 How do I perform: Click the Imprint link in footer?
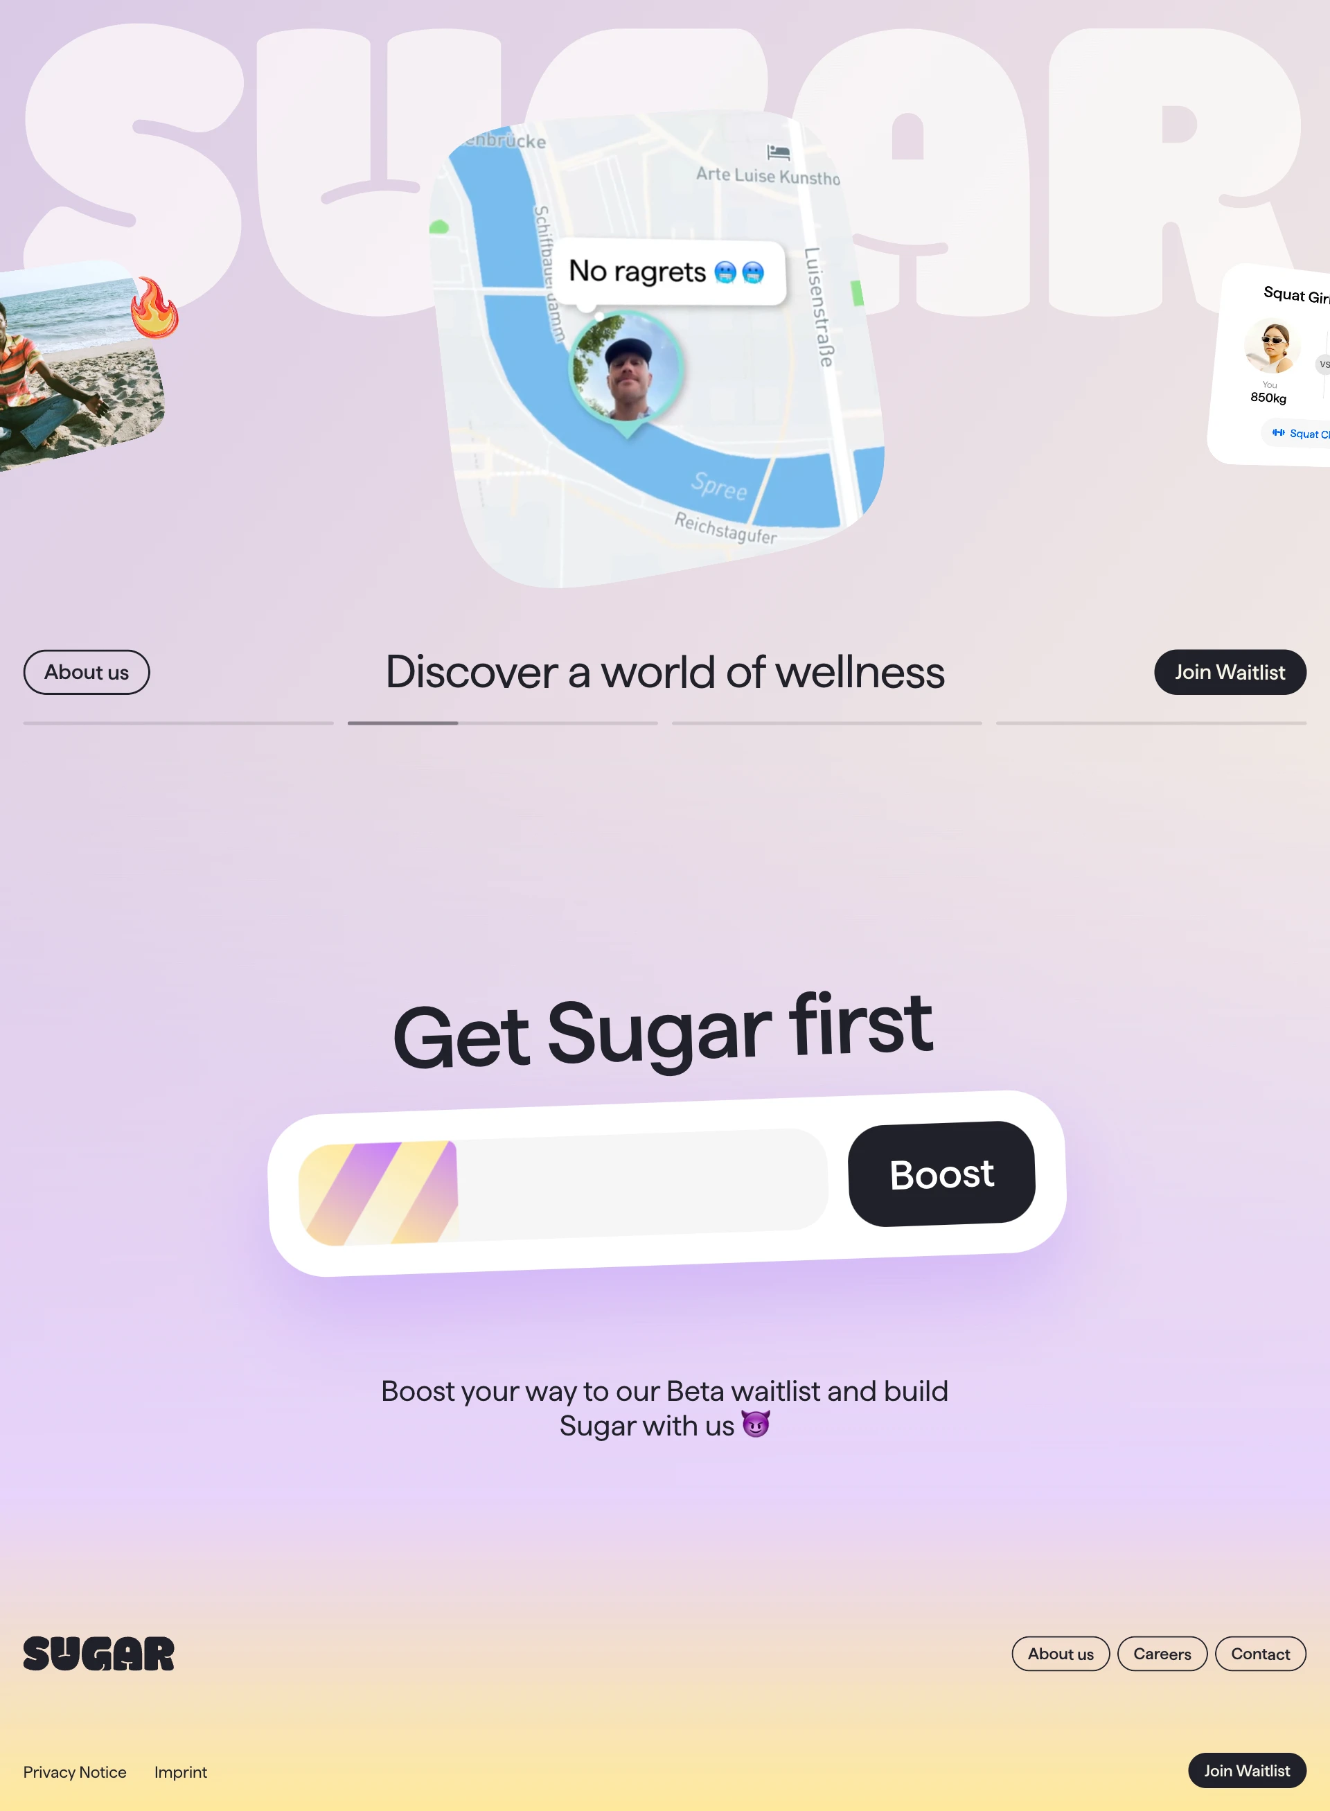[180, 1772]
